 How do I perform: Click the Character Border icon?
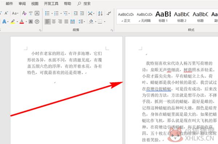click(37, 13)
